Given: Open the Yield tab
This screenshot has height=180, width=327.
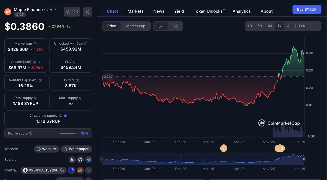Looking at the screenshot, I should pyautogui.click(x=179, y=11).
